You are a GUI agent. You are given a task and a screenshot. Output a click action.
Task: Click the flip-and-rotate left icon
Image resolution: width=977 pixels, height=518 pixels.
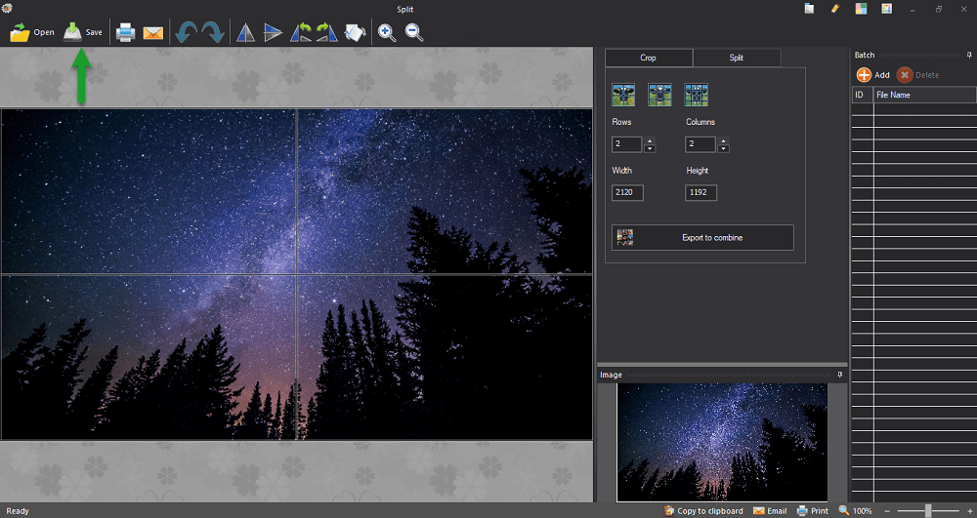pyautogui.click(x=301, y=32)
